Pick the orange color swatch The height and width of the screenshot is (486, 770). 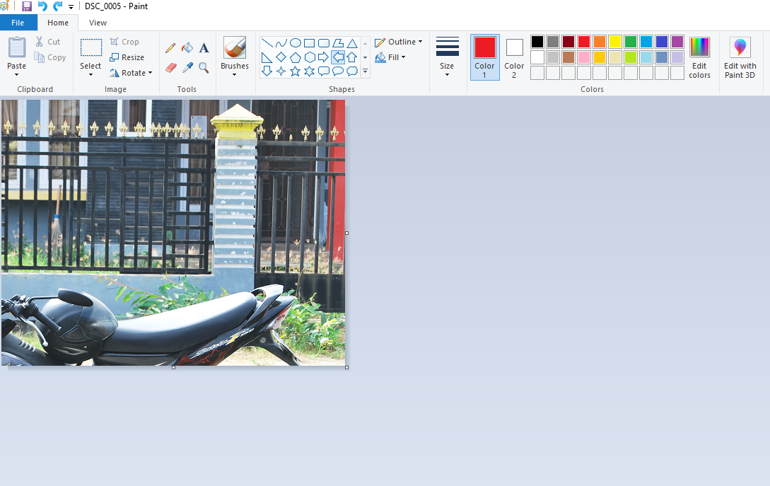pos(600,42)
